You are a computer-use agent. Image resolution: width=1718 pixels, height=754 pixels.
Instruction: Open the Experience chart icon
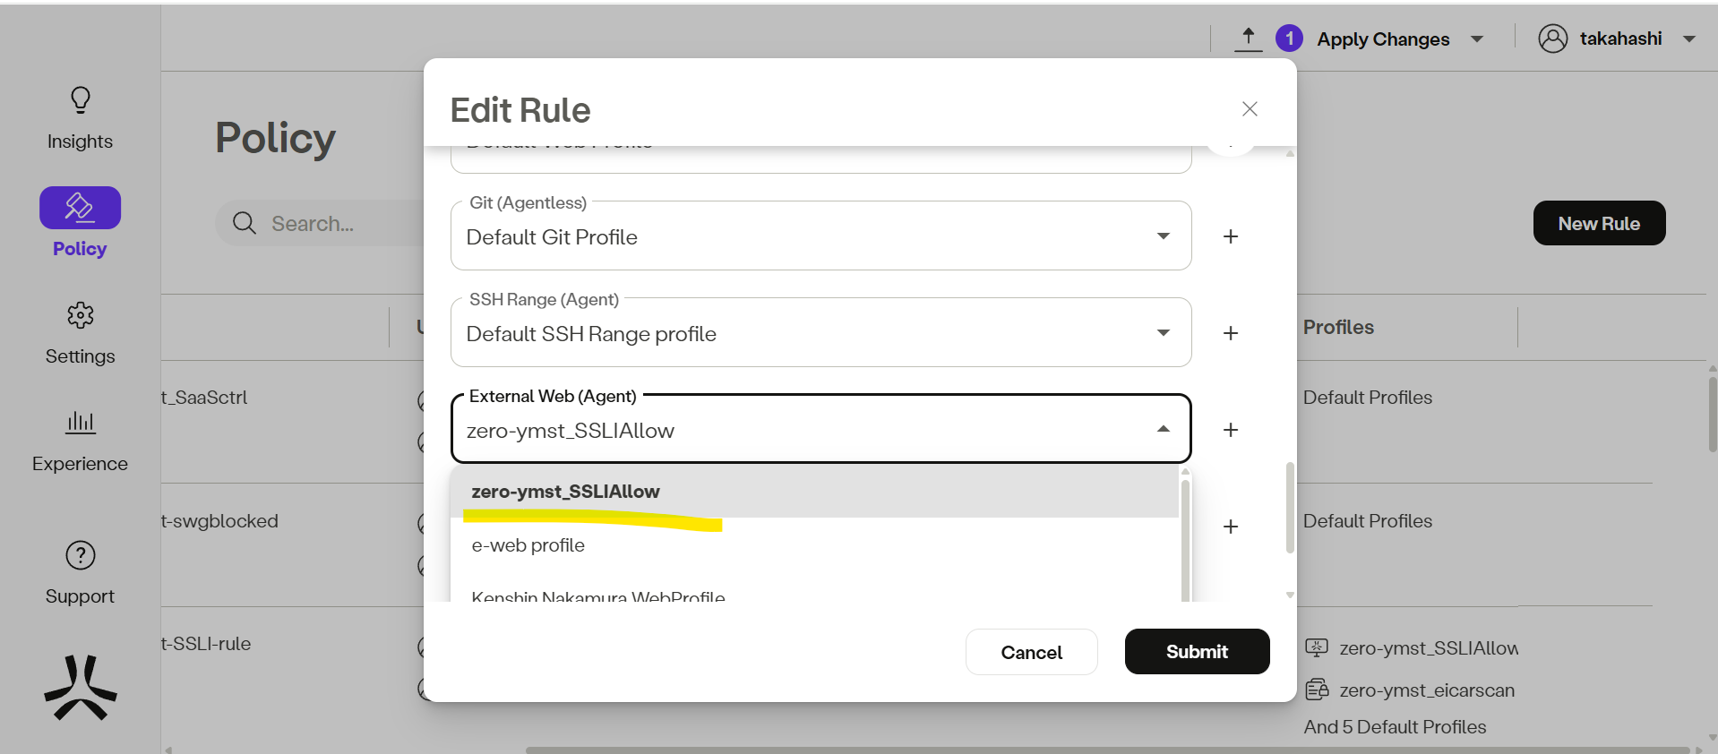tap(81, 422)
